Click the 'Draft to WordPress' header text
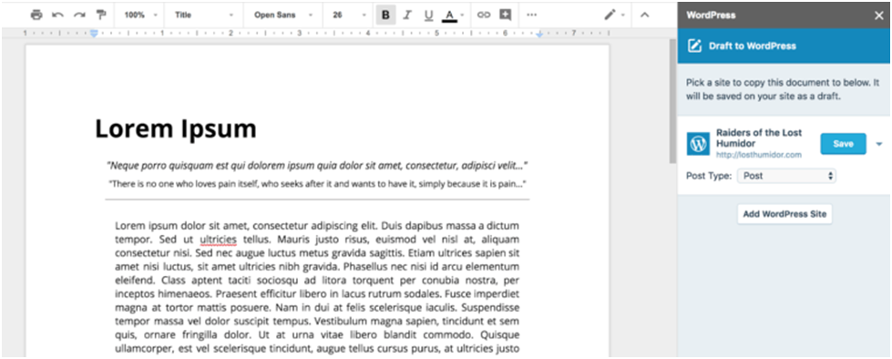The image size is (892, 359). point(752,46)
